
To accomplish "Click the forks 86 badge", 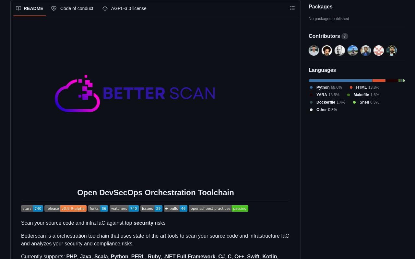I will click(98, 208).
